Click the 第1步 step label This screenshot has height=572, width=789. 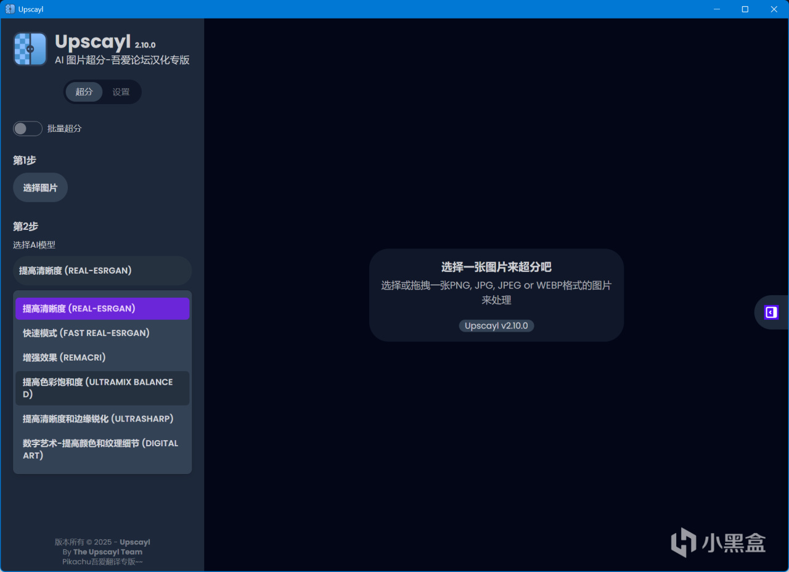pos(25,160)
